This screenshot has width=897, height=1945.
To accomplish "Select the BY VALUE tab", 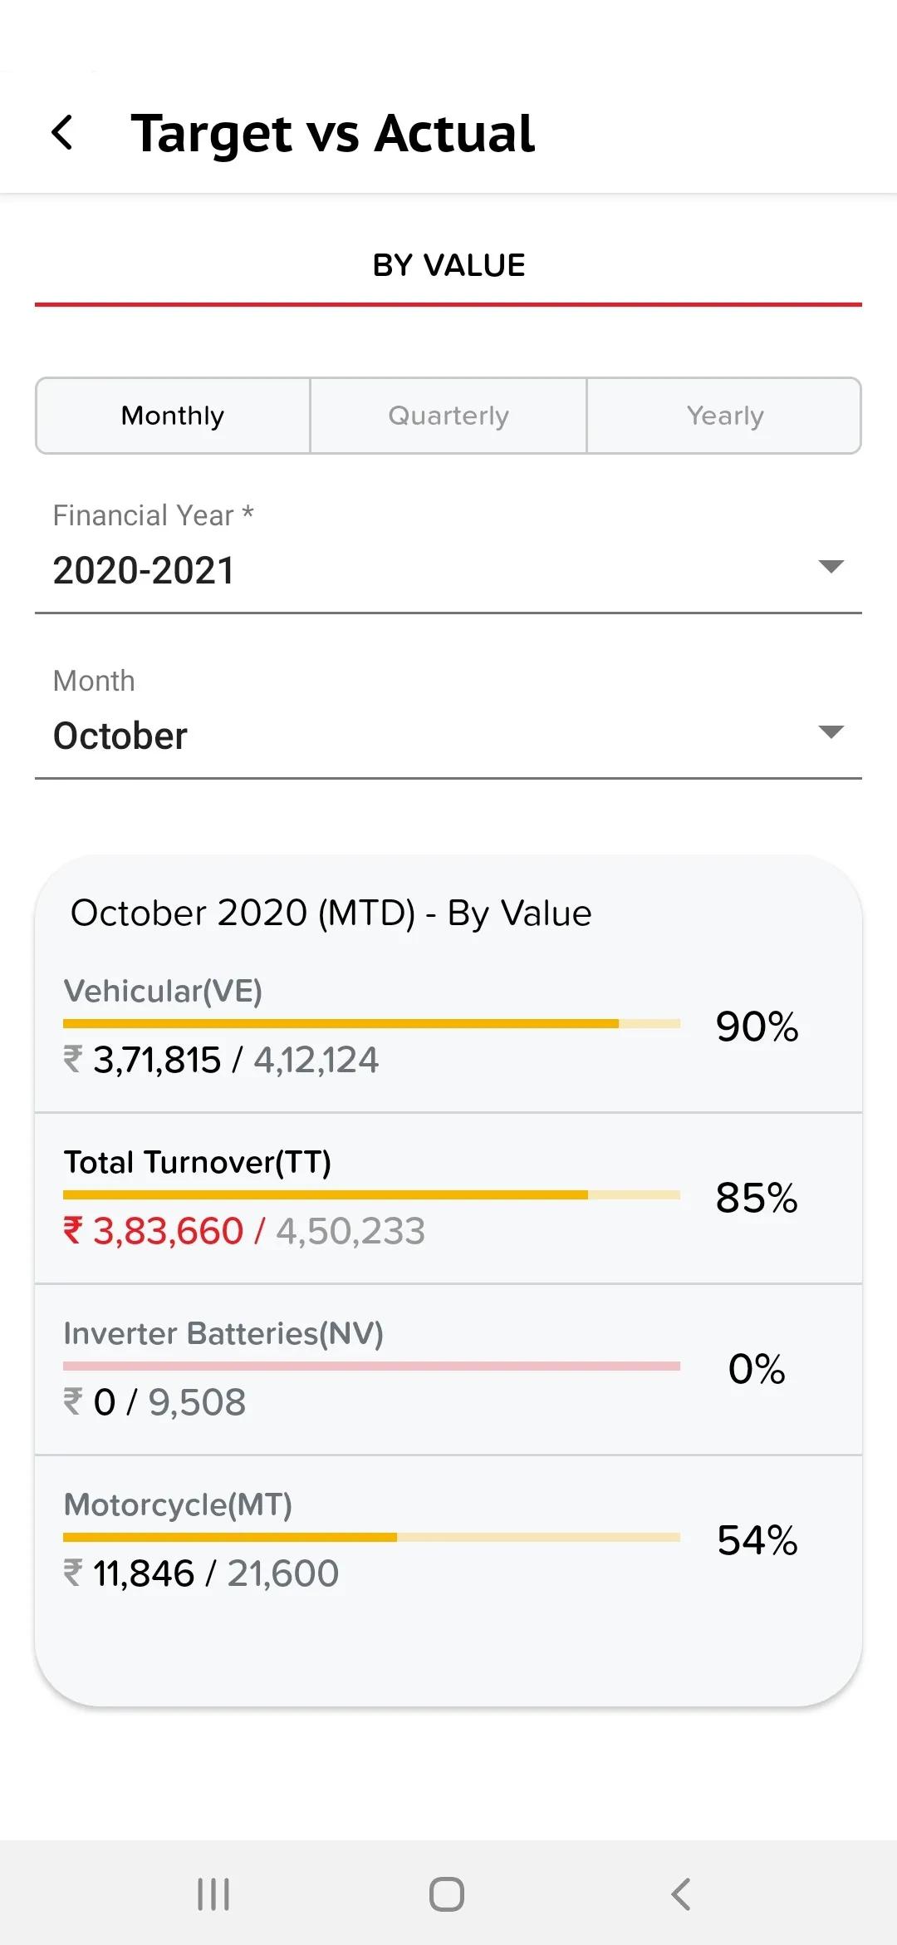I will pyautogui.click(x=448, y=266).
